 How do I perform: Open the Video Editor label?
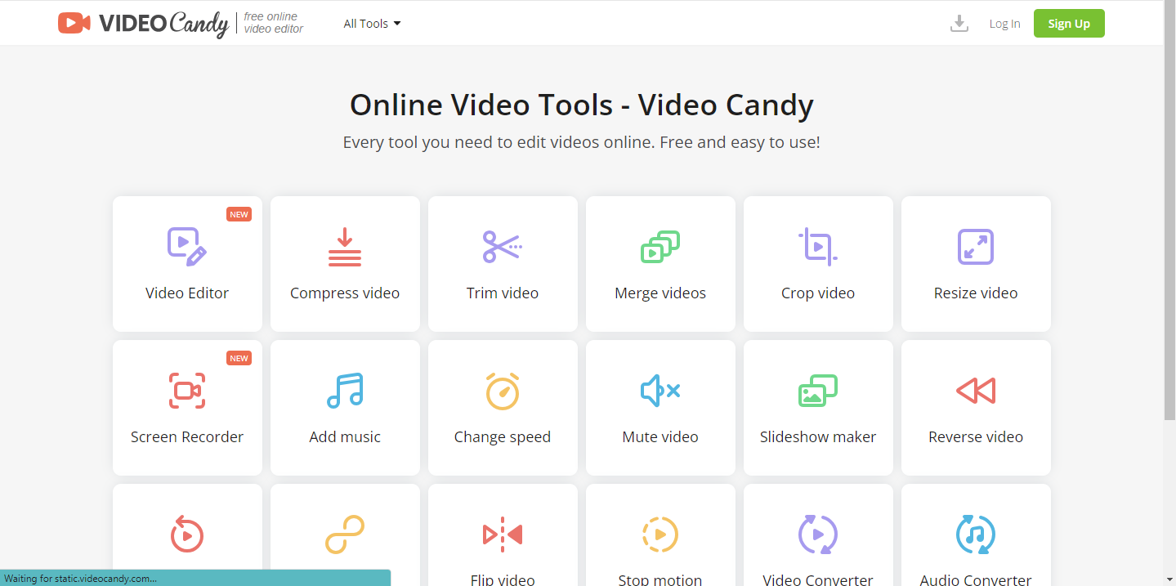[x=187, y=293]
